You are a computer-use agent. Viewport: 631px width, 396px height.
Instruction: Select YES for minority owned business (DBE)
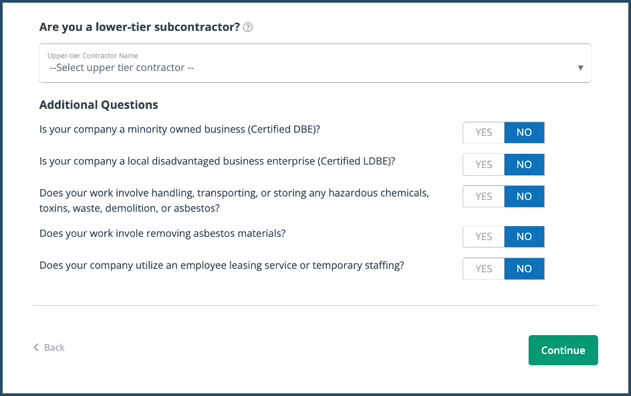483,132
